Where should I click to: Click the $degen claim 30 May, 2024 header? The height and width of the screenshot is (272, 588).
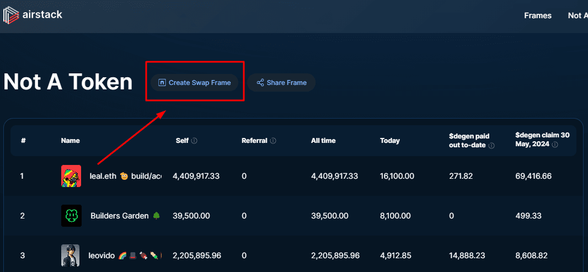coord(543,140)
